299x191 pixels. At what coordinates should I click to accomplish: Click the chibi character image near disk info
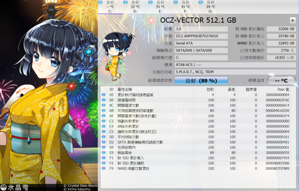tap(118, 56)
